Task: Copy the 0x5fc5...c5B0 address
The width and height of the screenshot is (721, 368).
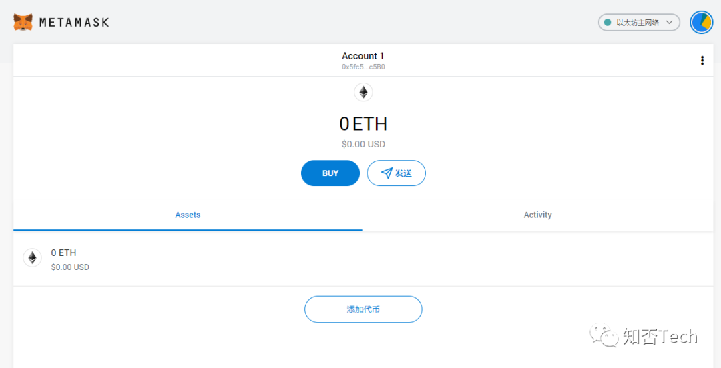Action: 363,67
